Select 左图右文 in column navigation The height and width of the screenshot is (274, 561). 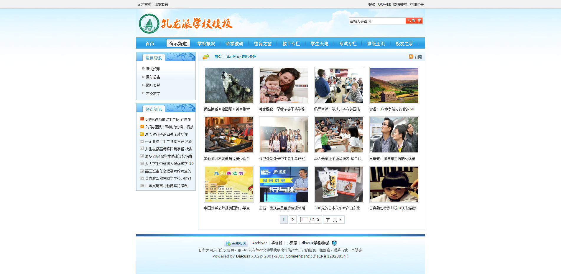click(x=153, y=94)
